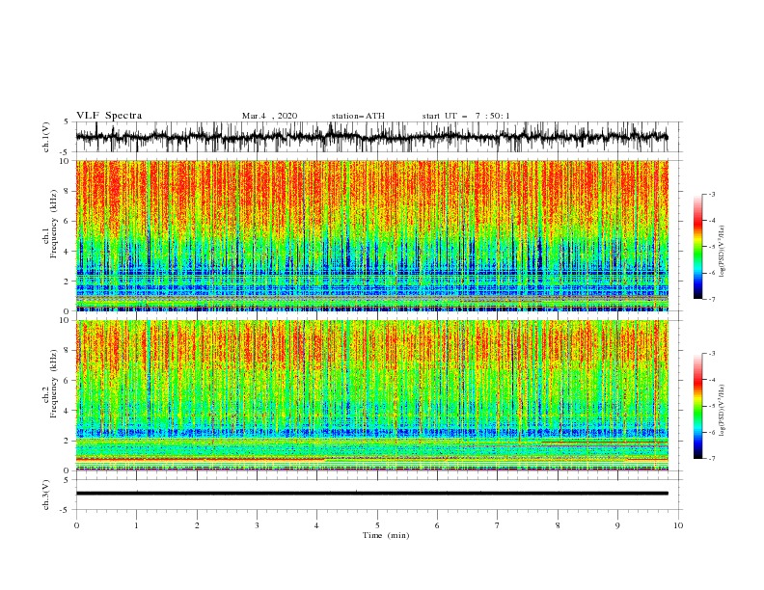Click the "10" tick on the Time axis
Viewport: 764px width, 590px height.
[x=678, y=525]
